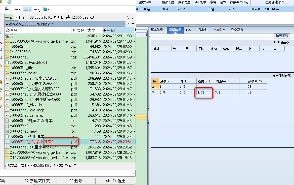Image resolution: width=294 pixels, height=185 pixels.
Task: Click path bar e:\work\cv00605fa0.zip
Action: coord(65,24)
